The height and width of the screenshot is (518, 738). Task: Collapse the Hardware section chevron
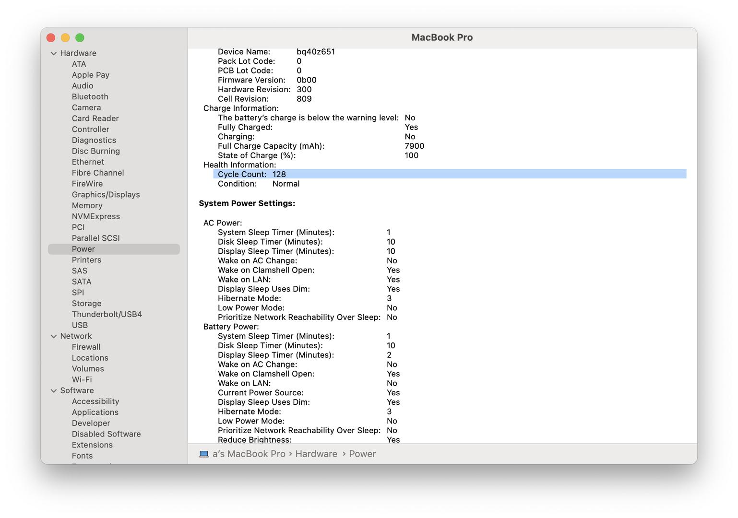click(54, 53)
